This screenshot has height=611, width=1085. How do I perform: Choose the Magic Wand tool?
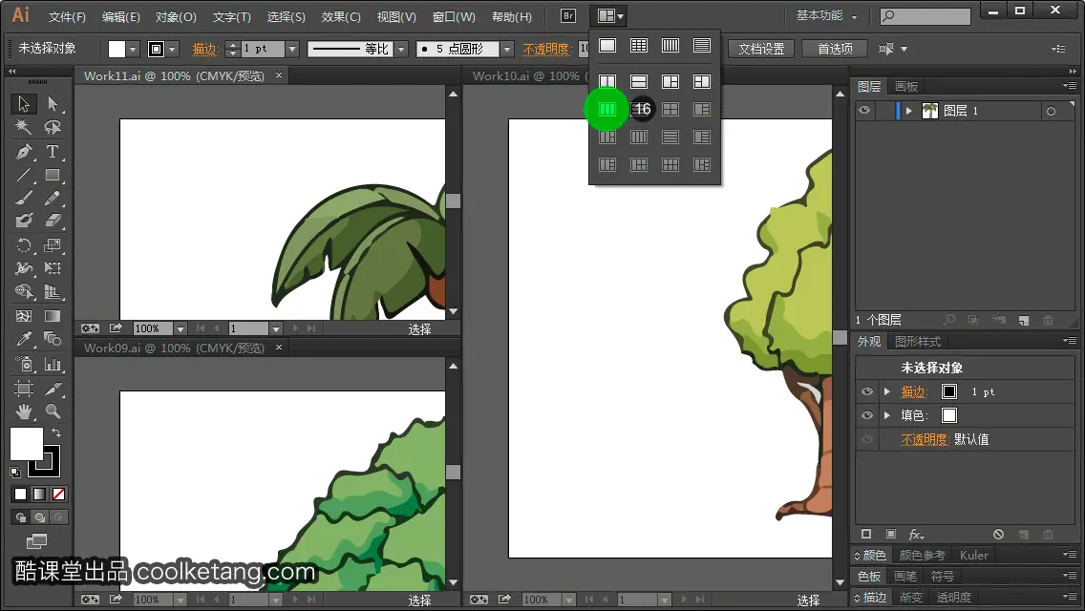pos(24,127)
